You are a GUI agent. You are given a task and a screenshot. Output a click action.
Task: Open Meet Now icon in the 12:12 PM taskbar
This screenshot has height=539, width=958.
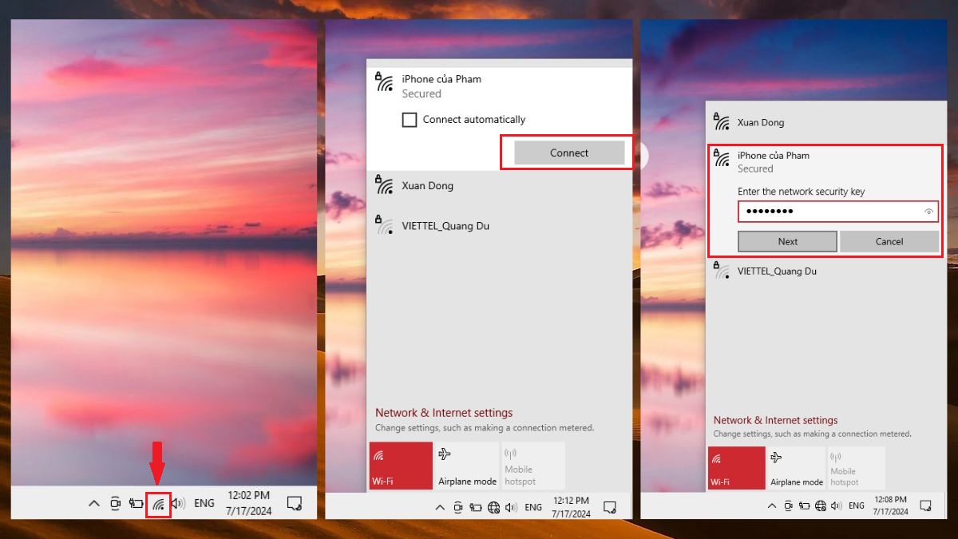coord(458,507)
